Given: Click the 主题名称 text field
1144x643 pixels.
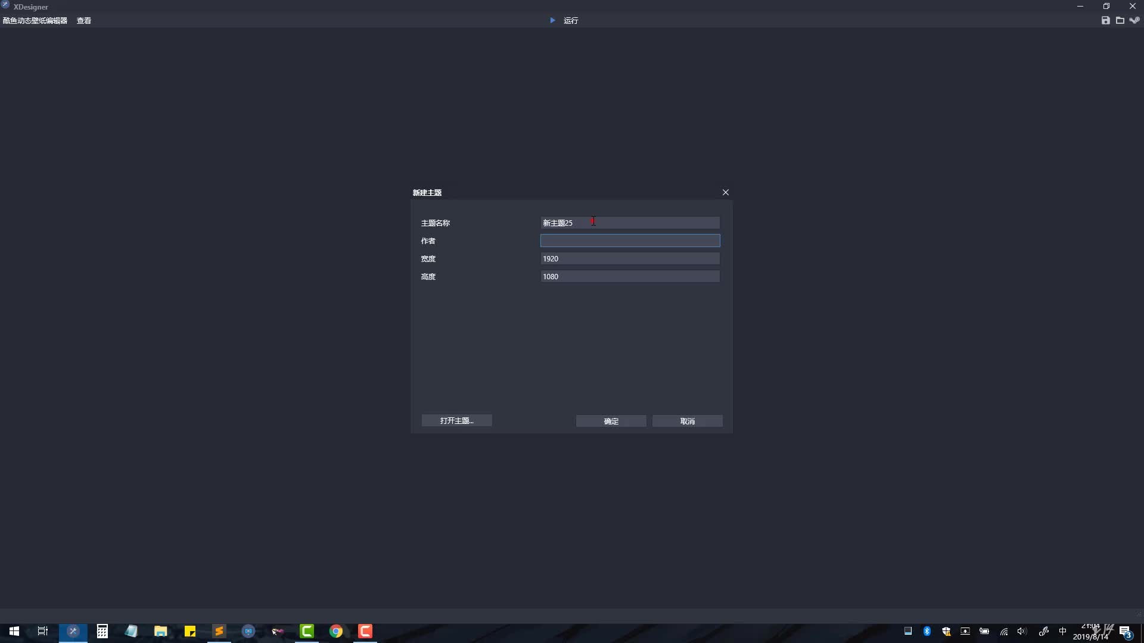Looking at the screenshot, I should click(630, 223).
